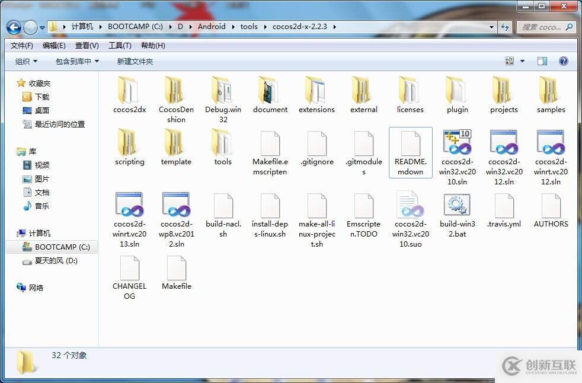Open the Debug.win32 folder
582x383 pixels.
point(223,100)
